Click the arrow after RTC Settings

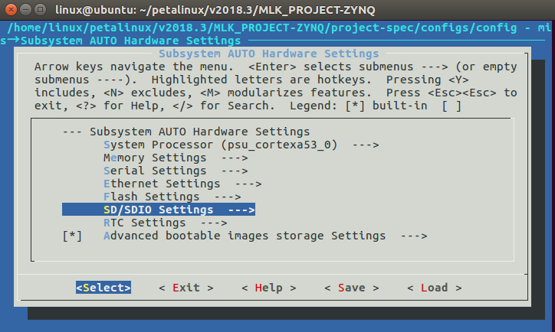pyautogui.click(x=214, y=223)
